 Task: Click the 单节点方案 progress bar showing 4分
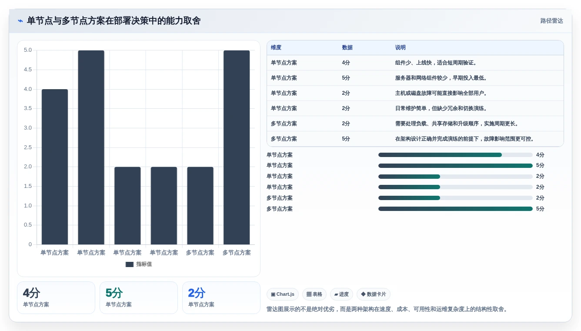455,155
